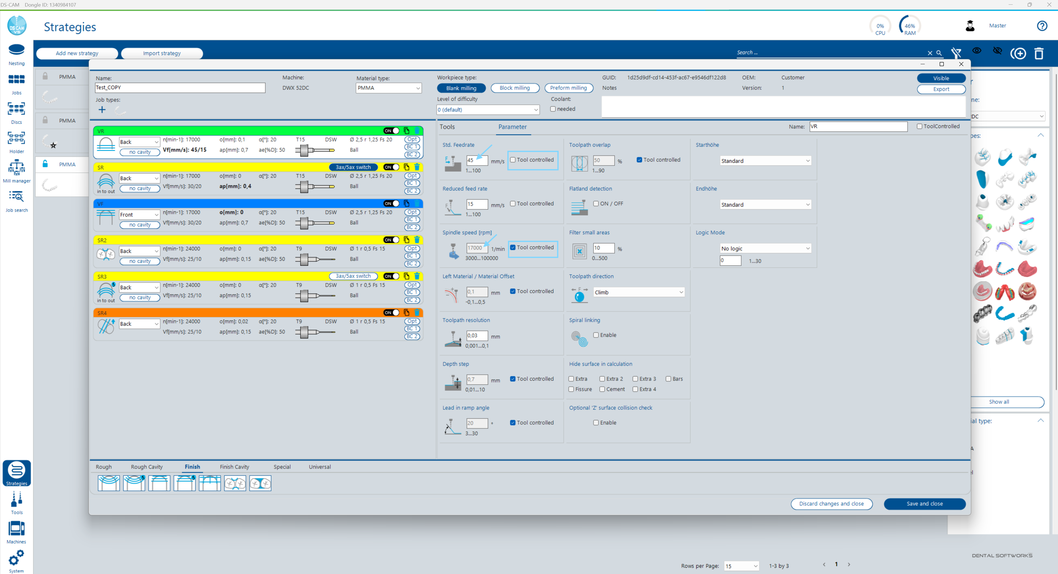The image size is (1058, 574).
Task: Select the Block milling workpiece type
Action: click(x=515, y=88)
